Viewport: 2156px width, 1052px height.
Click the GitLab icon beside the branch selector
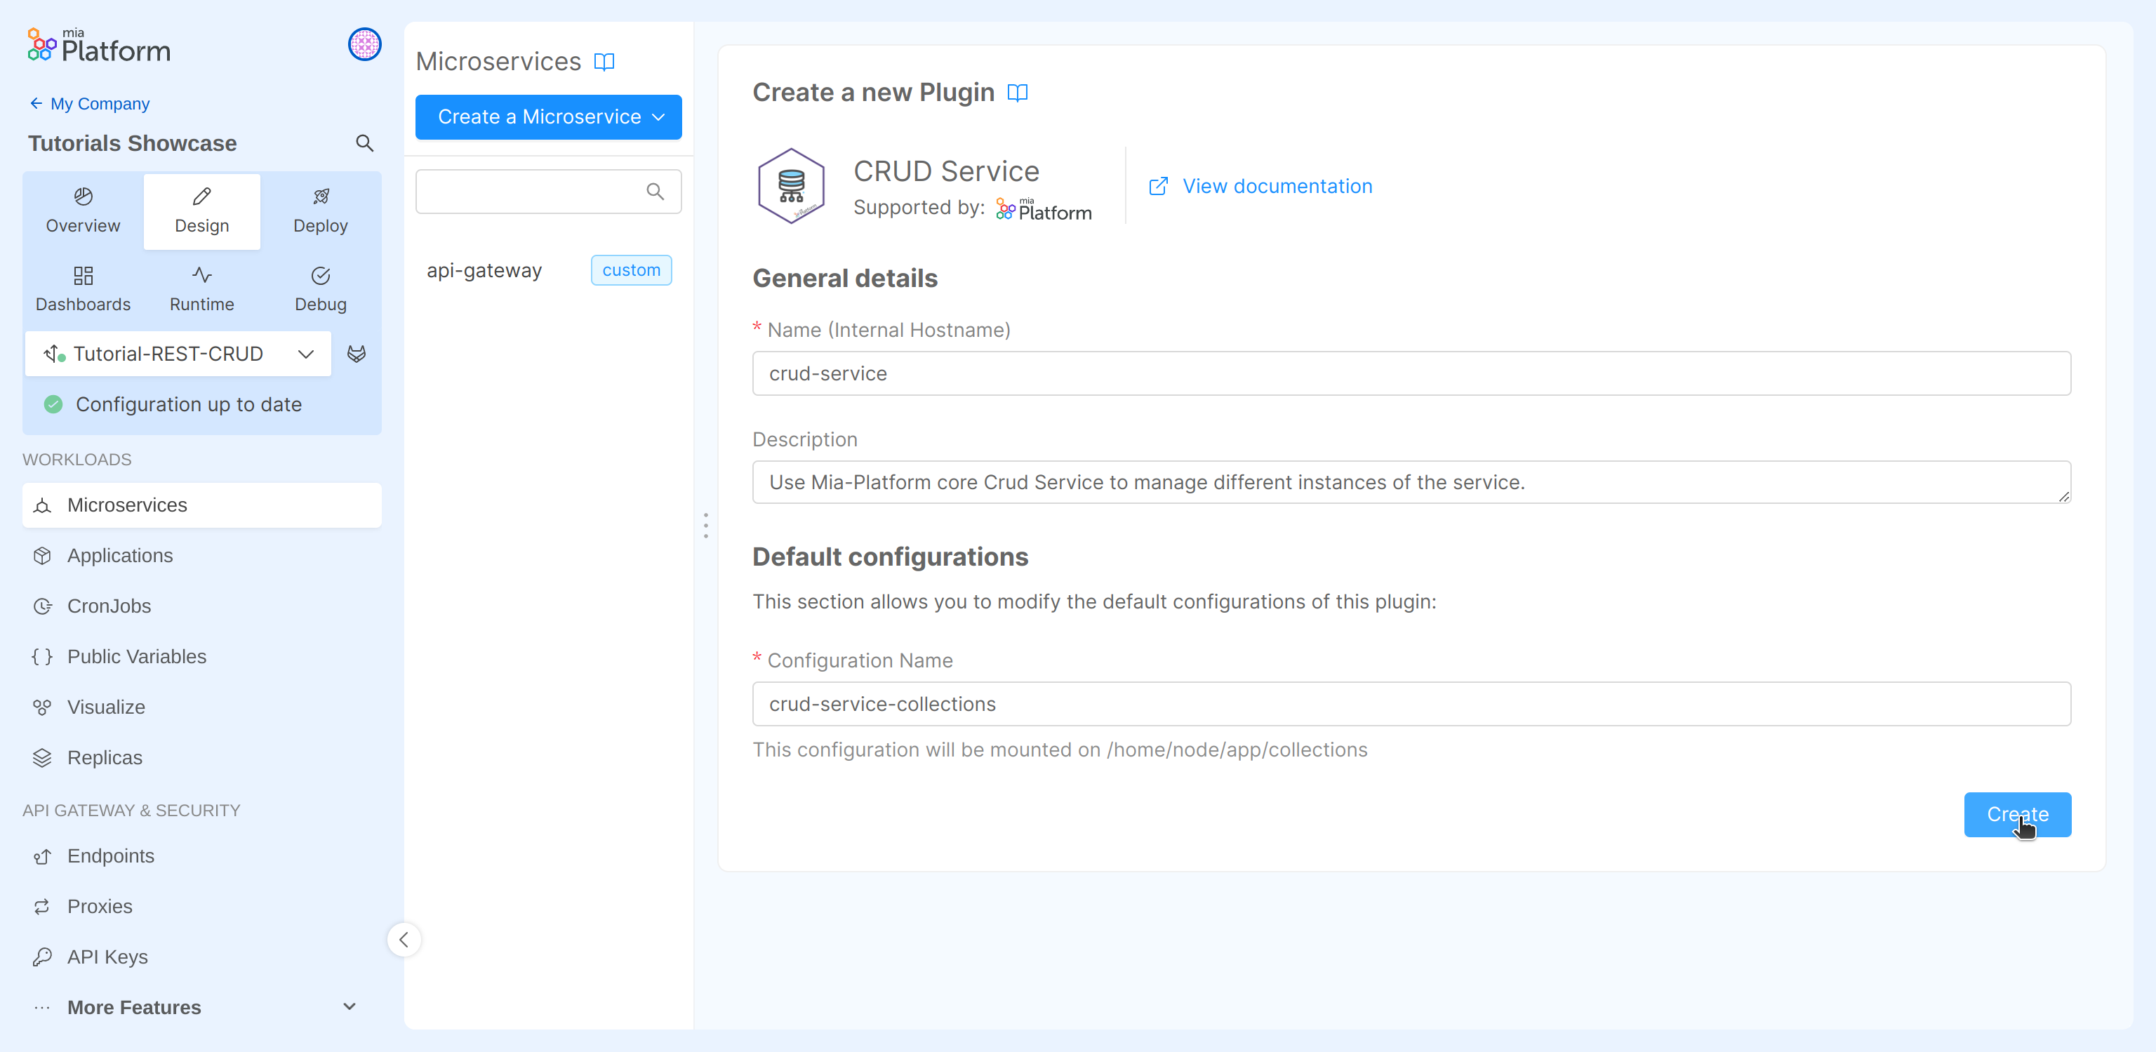357,353
